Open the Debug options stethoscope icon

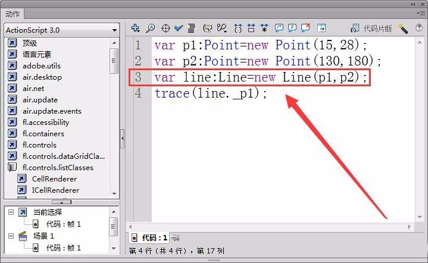[222, 28]
